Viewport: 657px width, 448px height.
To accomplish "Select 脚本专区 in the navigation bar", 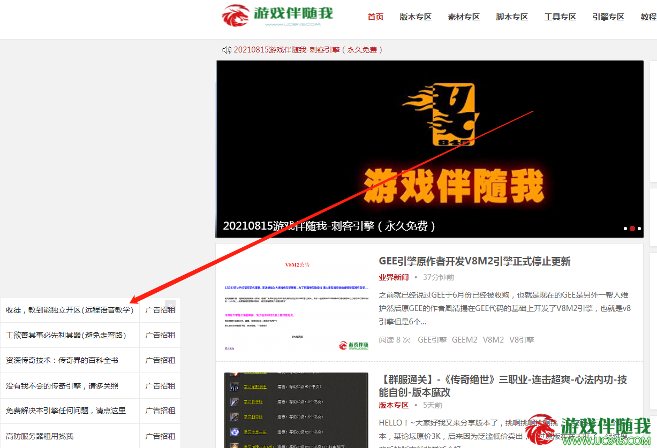I will pos(512,17).
